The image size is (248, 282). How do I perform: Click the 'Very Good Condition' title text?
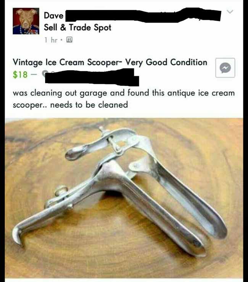pos(166,62)
